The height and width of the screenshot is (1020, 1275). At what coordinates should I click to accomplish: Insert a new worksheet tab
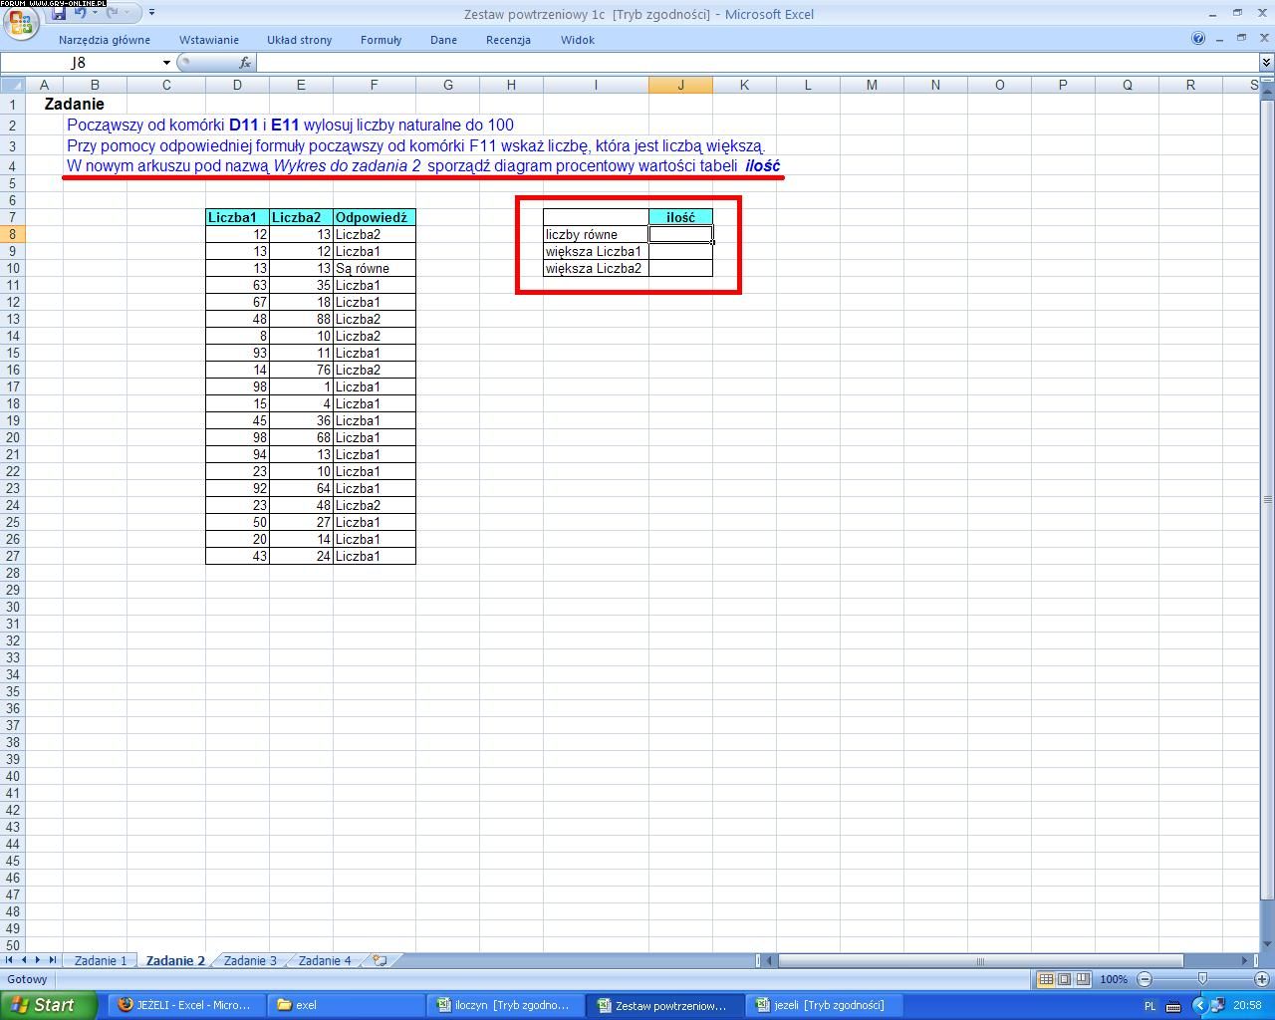click(x=380, y=960)
